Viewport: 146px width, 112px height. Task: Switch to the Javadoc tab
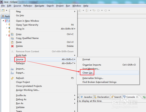tap(86, 97)
